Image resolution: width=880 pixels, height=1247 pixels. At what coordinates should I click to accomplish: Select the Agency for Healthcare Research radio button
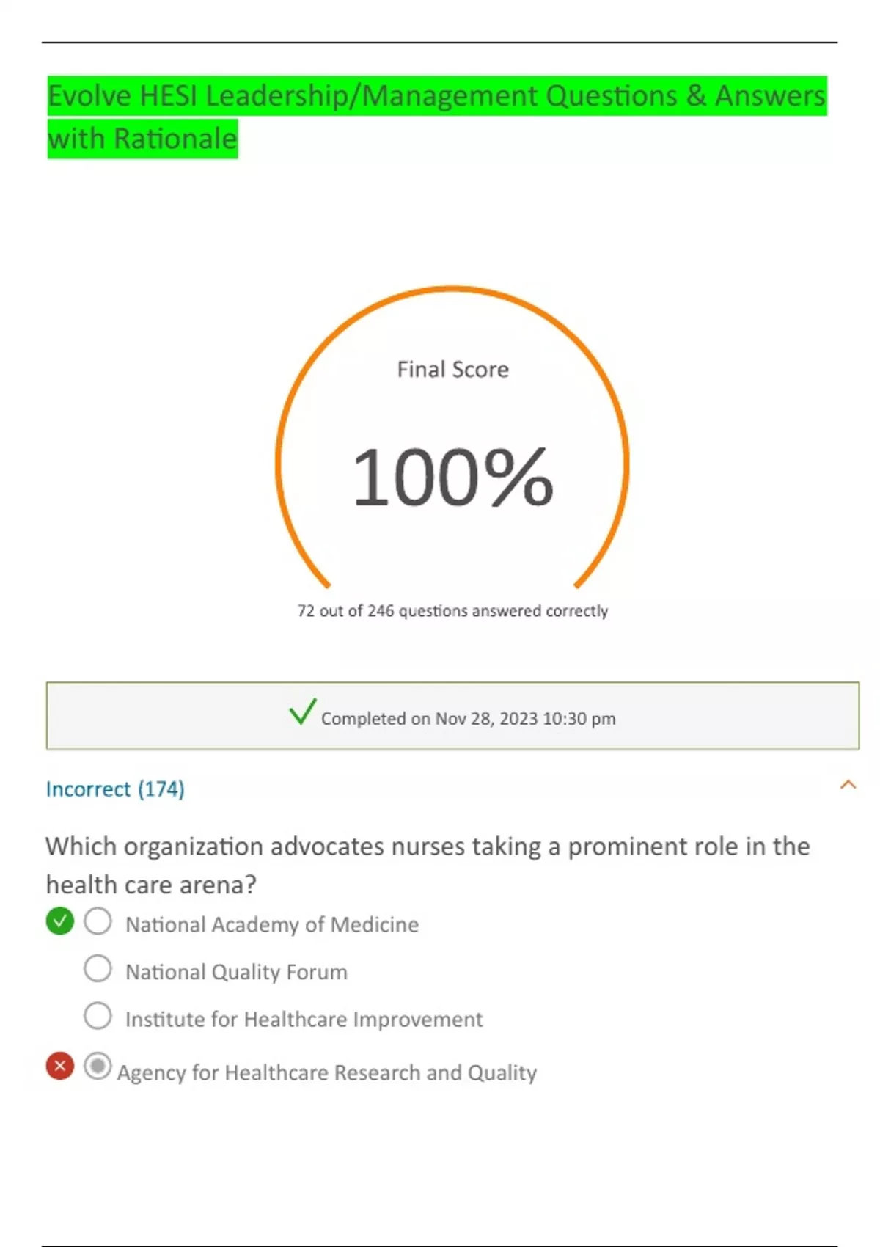click(98, 1066)
